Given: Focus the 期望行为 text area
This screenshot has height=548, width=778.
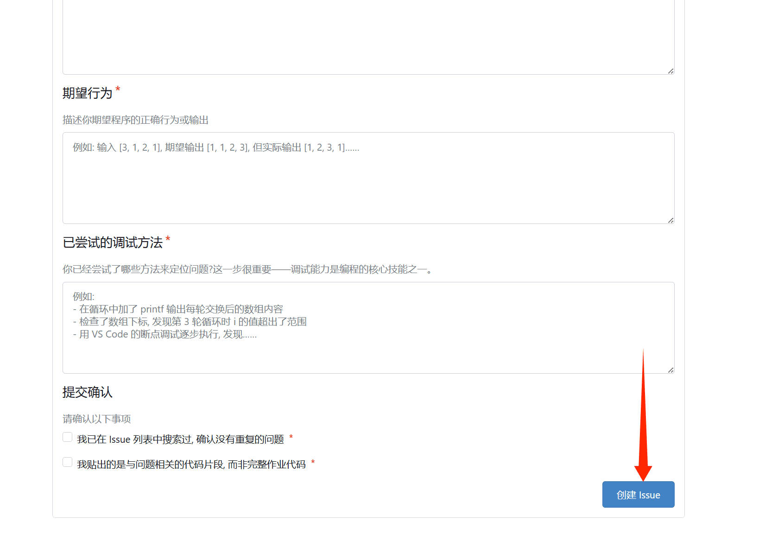Looking at the screenshot, I should tap(368, 178).
